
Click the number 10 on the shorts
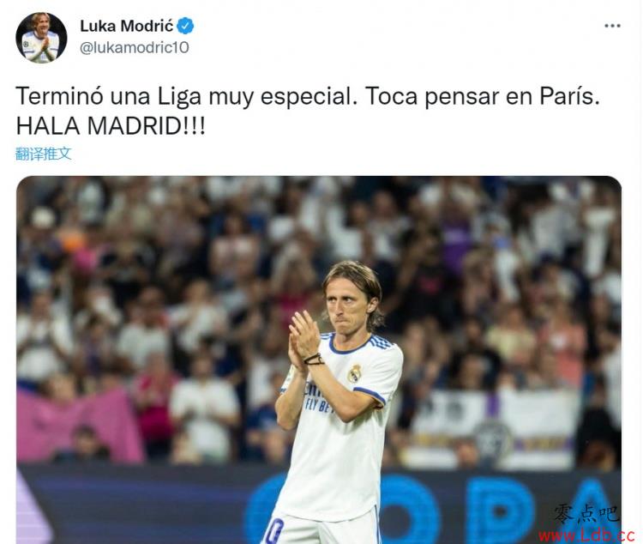(x=274, y=530)
